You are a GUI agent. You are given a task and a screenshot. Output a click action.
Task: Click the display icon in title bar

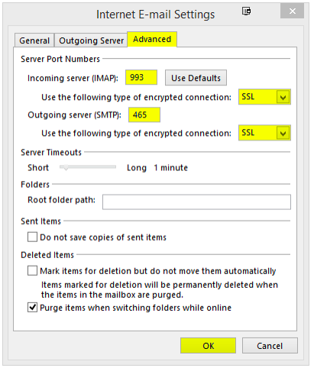[x=246, y=11]
